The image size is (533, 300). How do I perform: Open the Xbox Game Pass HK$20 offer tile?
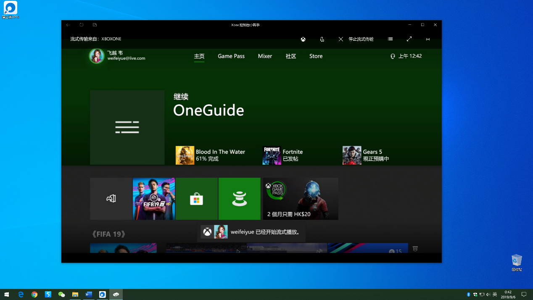(301, 199)
